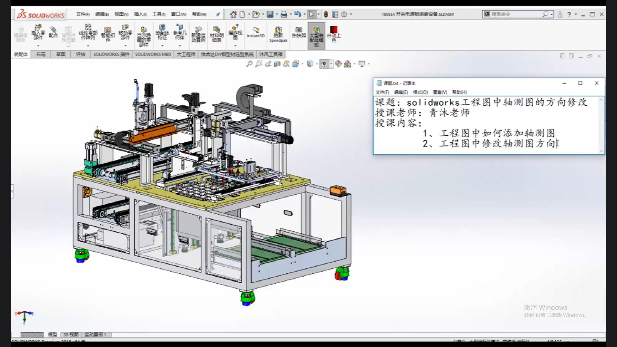Open Linear Component Pattern (线性零部件阵列)

(x=88, y=31)
